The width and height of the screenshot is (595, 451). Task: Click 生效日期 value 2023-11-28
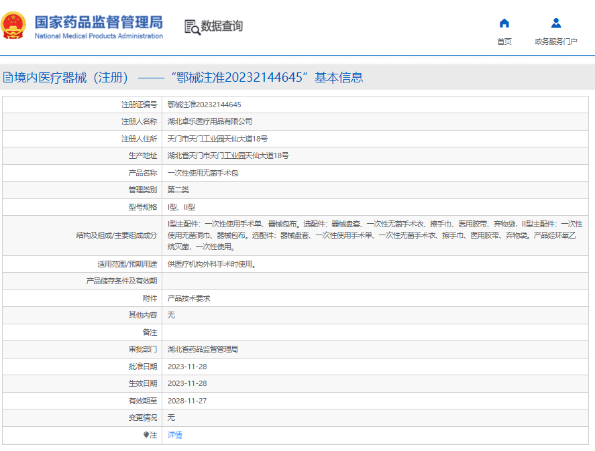click(x=187, y=383)
